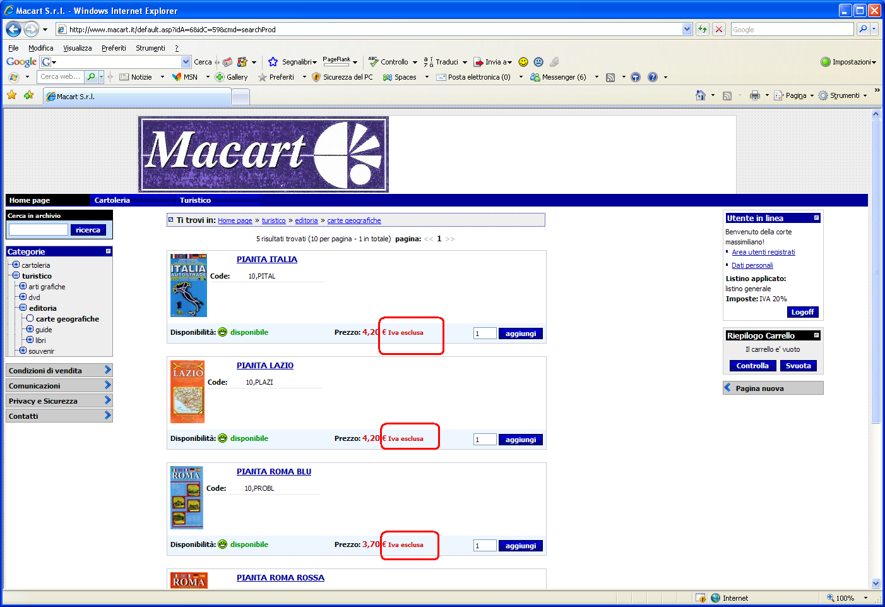Open the File menu
The image size is (885, 607).
[x=13, y=48]
